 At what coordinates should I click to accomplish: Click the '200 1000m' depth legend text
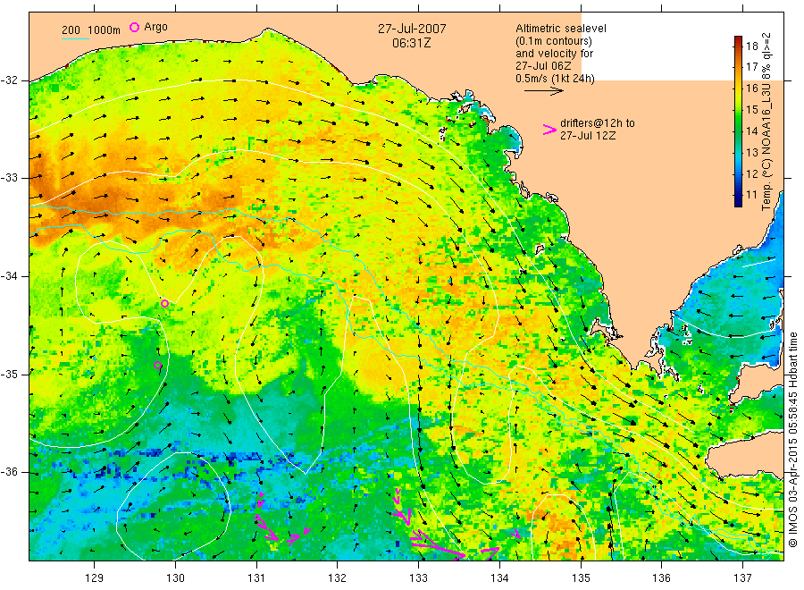(x=91, y=30)
